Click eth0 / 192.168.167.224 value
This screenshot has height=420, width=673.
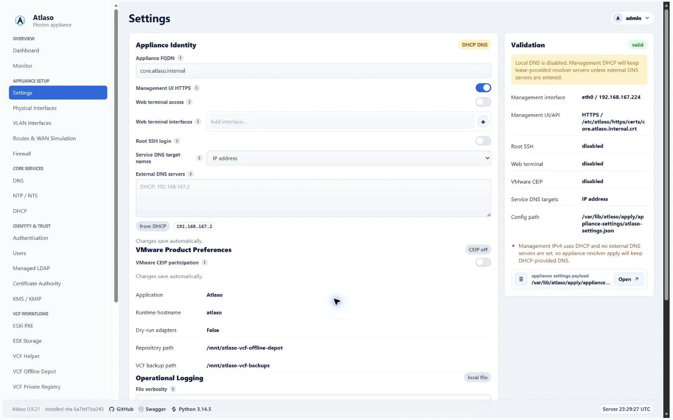click(611, 97)
